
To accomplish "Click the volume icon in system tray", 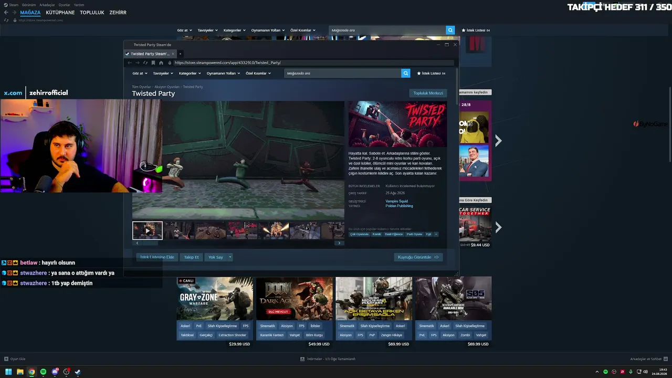I will click(x=645, y=372).
